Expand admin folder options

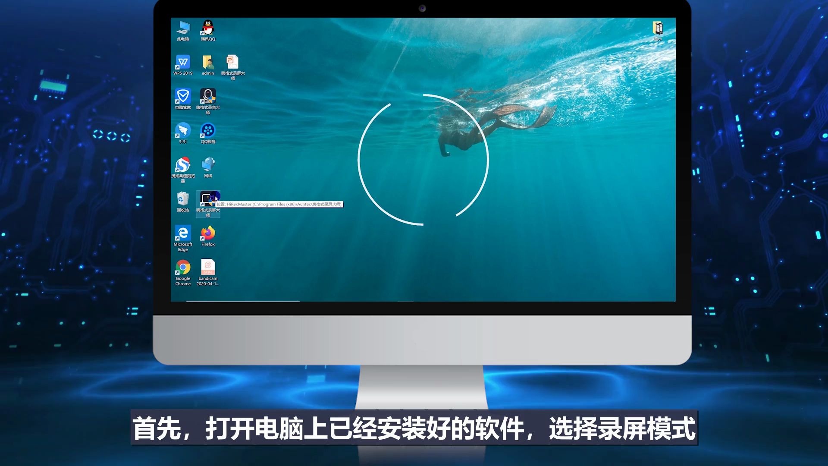[x=207, y=64]
